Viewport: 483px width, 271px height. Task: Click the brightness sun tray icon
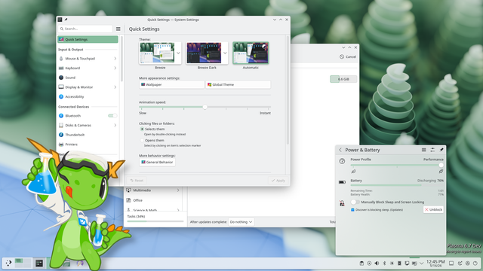pos(392,263)
